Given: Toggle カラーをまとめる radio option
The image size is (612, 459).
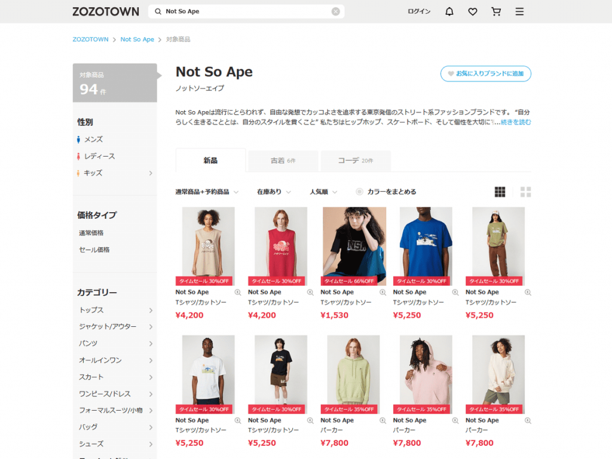Looking at the screenshot, I should coord(359,192).
